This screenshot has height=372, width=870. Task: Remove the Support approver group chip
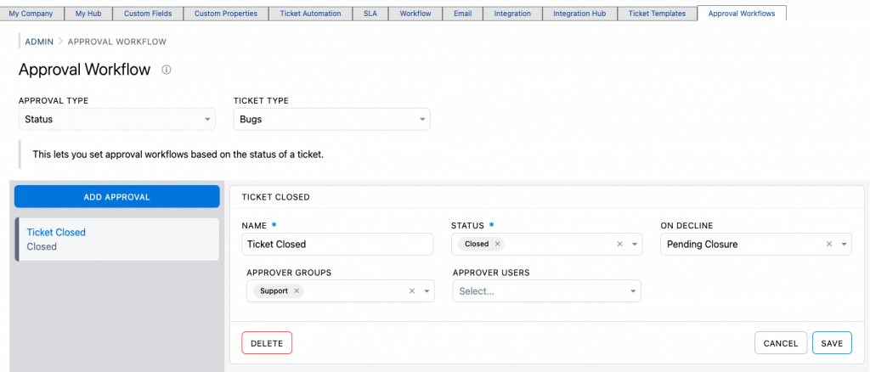click(x=296, y=290)
